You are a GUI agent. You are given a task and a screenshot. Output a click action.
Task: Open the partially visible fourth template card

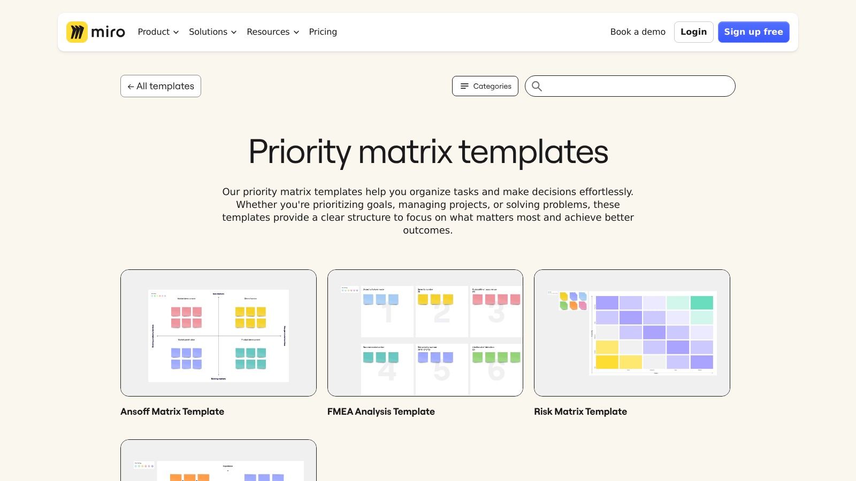click(x=218, y=460)
